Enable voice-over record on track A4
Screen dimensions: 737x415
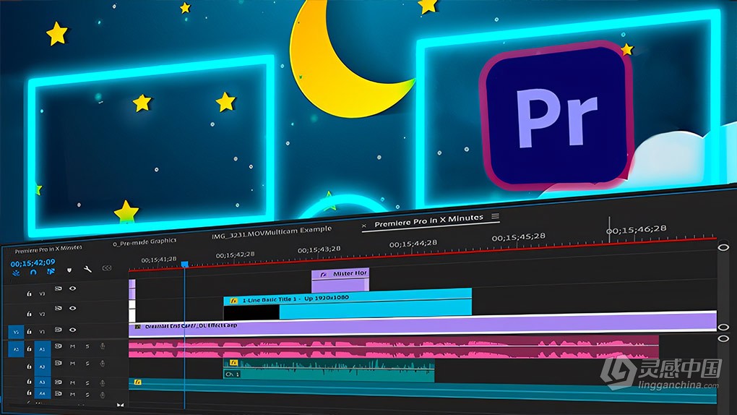[103, 394]
